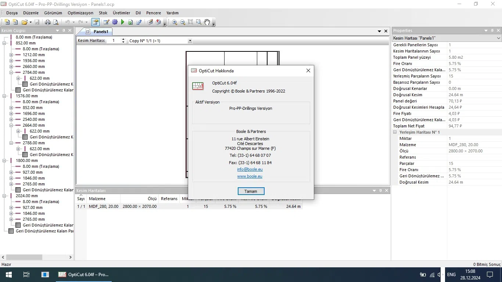Viewport: 502px width, 282px height.
Task: Close the Properties panel
Action: (x=499, y=30)
